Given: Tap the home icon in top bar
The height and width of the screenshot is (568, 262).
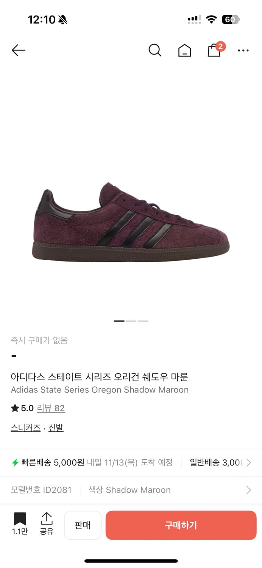Looking at the screenshot, I should [x=184, y=50].
